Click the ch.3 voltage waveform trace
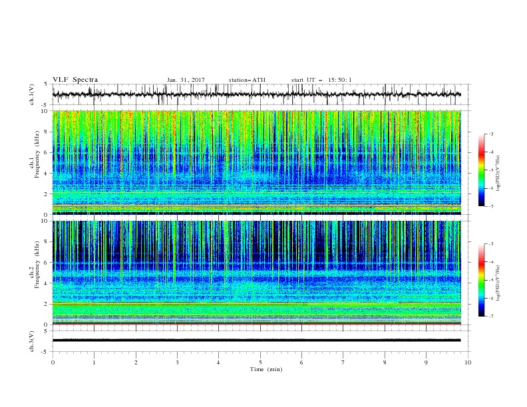Screen dimensions: 527x407 (256, 340)
